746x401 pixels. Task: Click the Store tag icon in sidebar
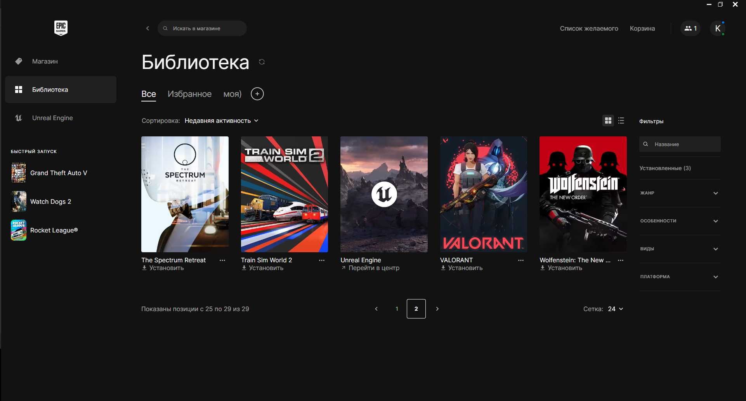point(19,61)
